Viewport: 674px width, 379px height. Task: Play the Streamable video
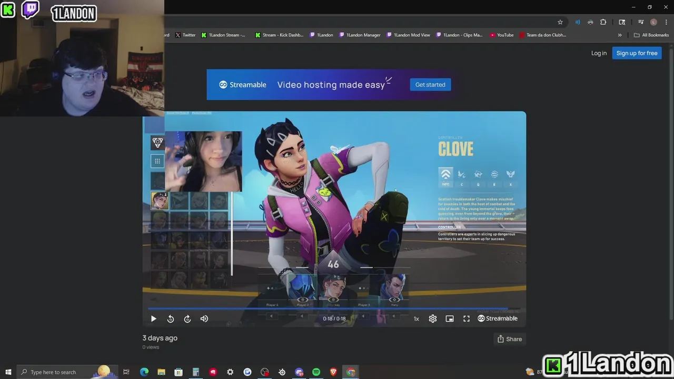153,318
